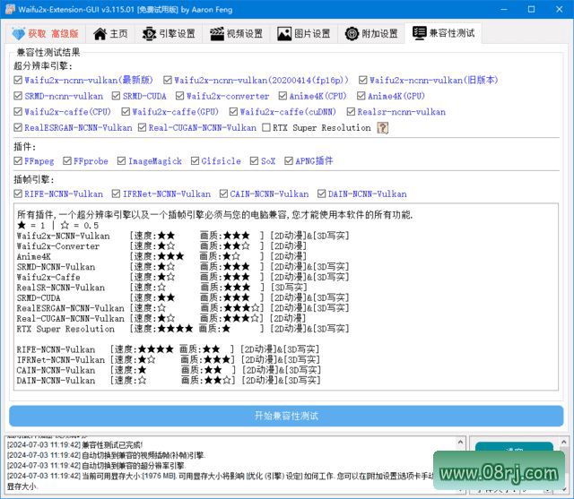574x499 pixels.
Task: Switch to the 主页 home tab
Action: click(110, 34)
